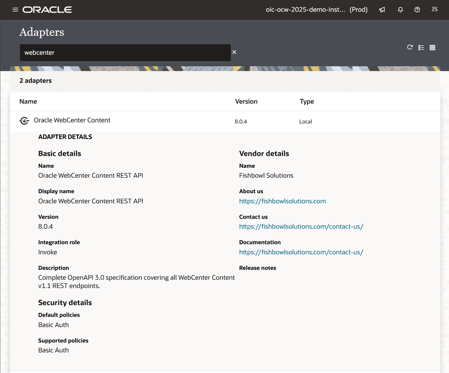449x373 pixels.
Task: Click the Oracle logo
Action: (47, 10)
